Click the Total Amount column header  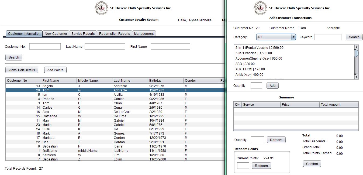point(339,104)
